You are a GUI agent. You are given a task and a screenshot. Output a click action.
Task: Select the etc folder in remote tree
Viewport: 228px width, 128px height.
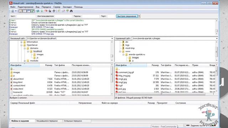tap(127, 42)
